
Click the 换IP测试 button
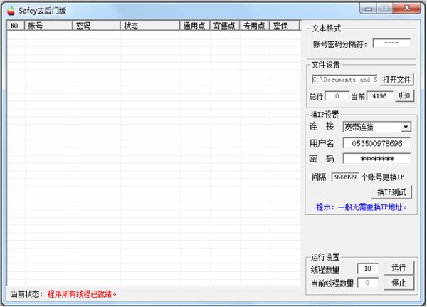[x=391, y=192]
